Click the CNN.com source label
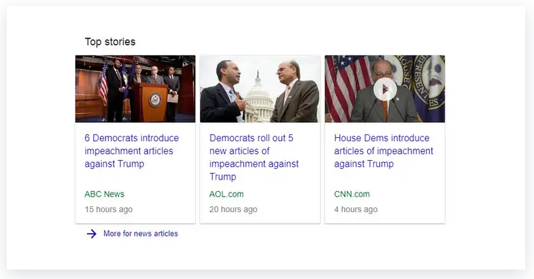The image size is (534, 279). (x=351, y=195)
